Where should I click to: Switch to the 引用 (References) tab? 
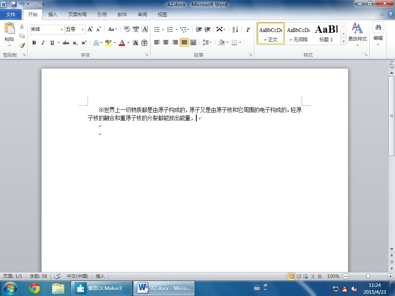[102, 15]
